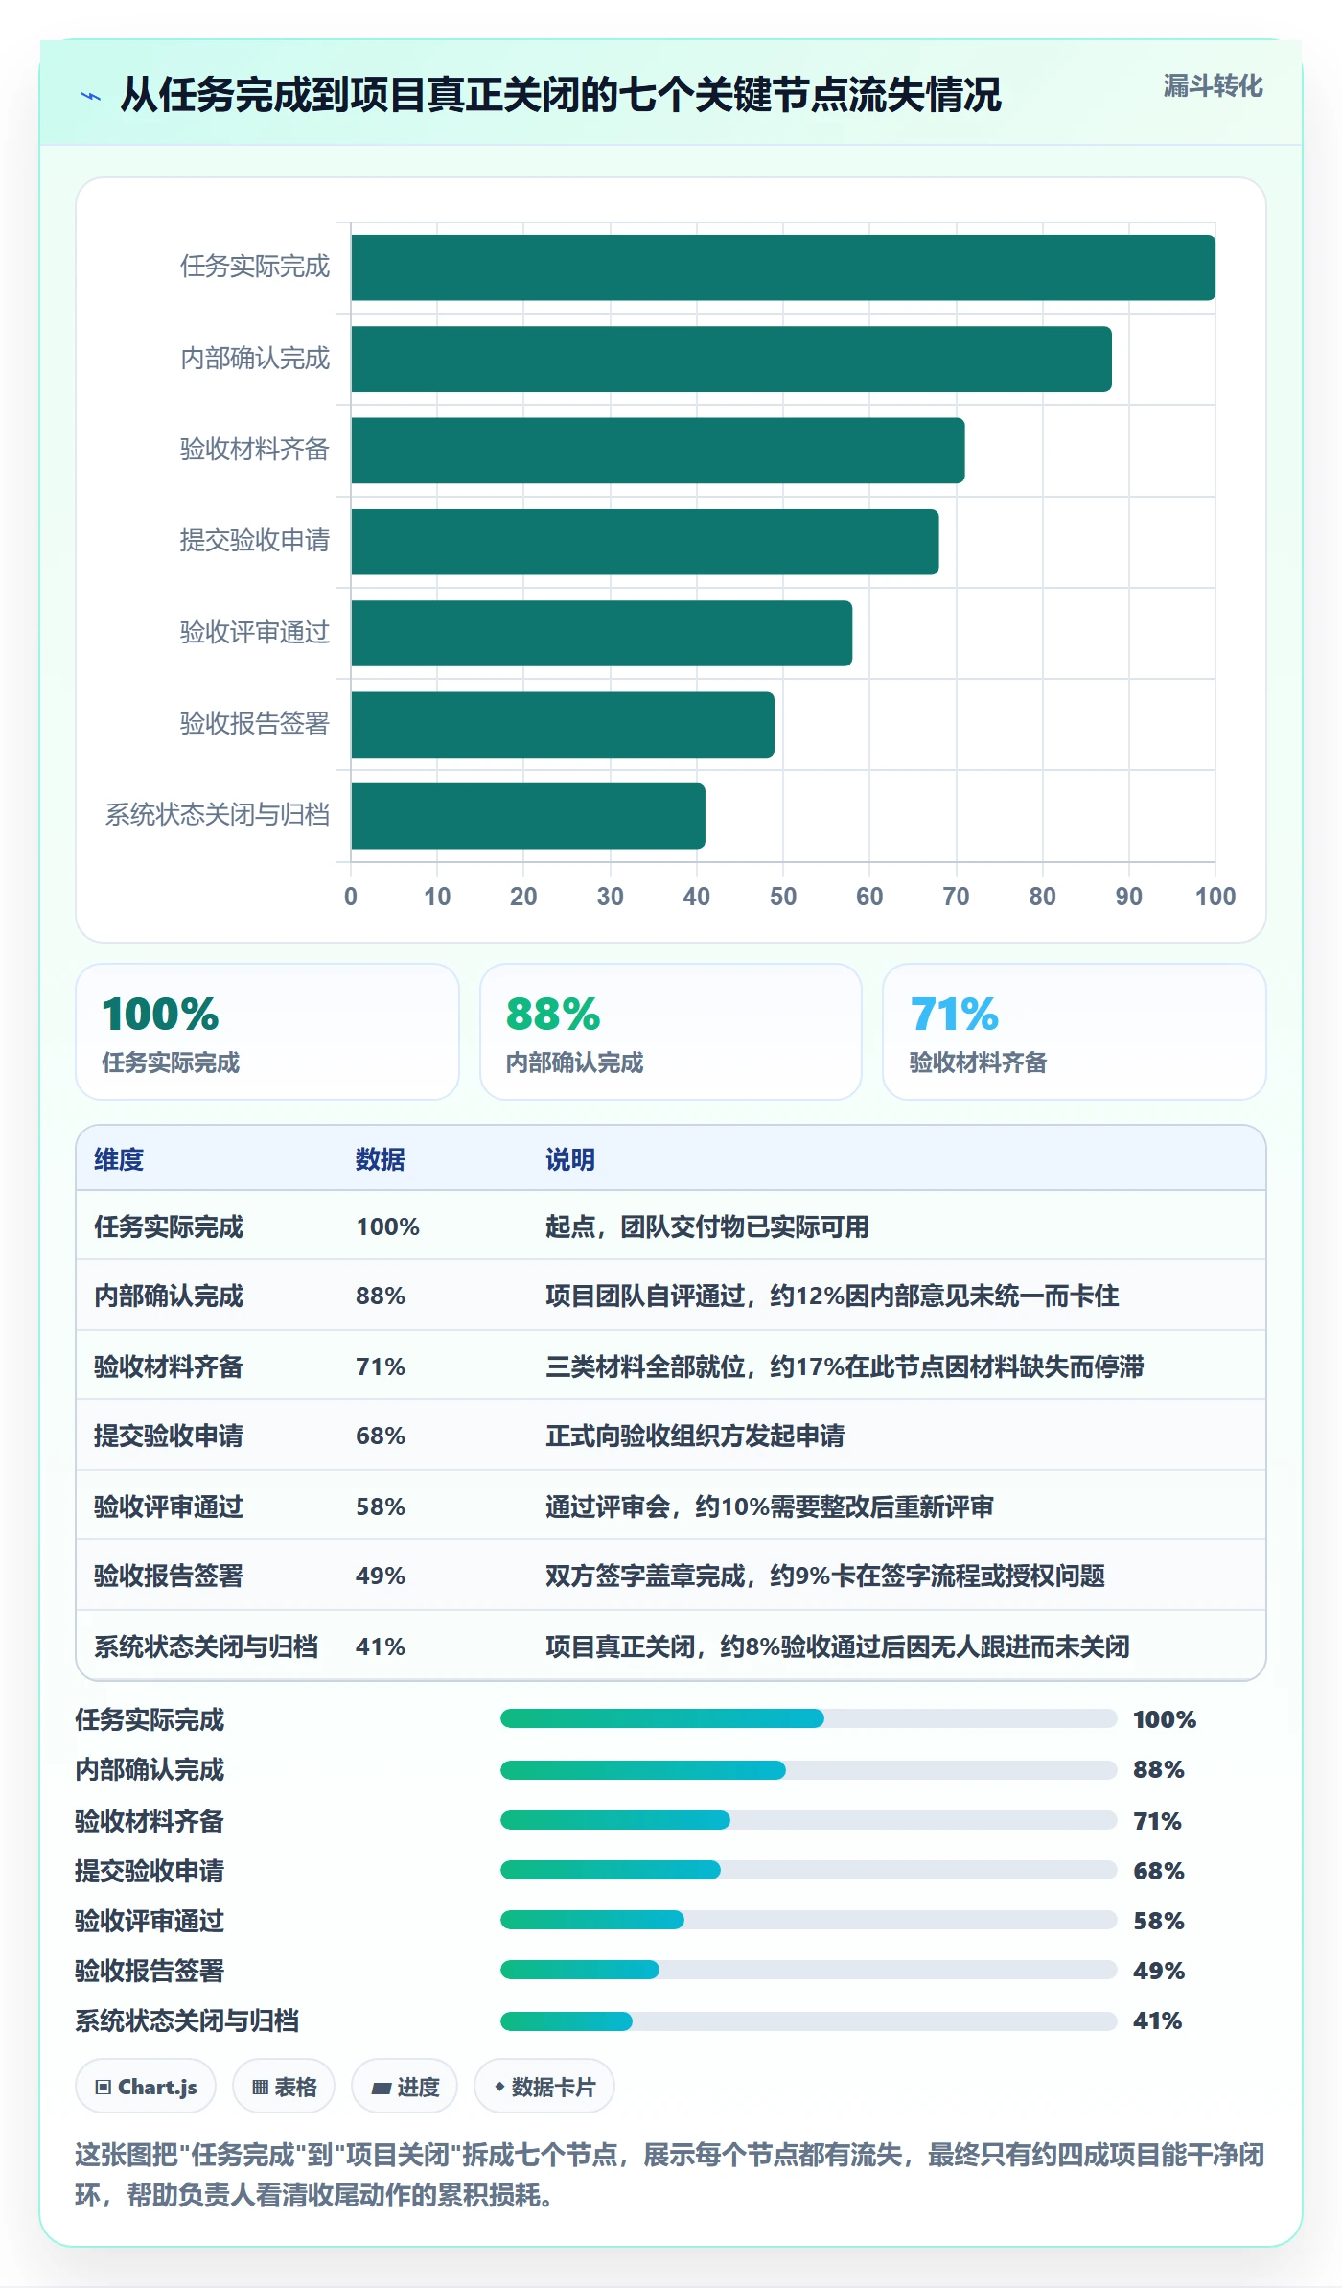
Task: Click the 验收报告签署 progress bar
Action: [x=808, y=1970]
